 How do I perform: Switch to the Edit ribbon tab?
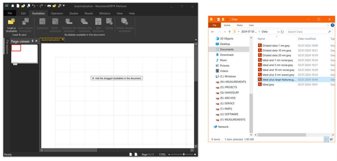(x=23, y=13)
